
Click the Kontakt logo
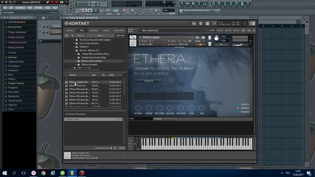77,24
